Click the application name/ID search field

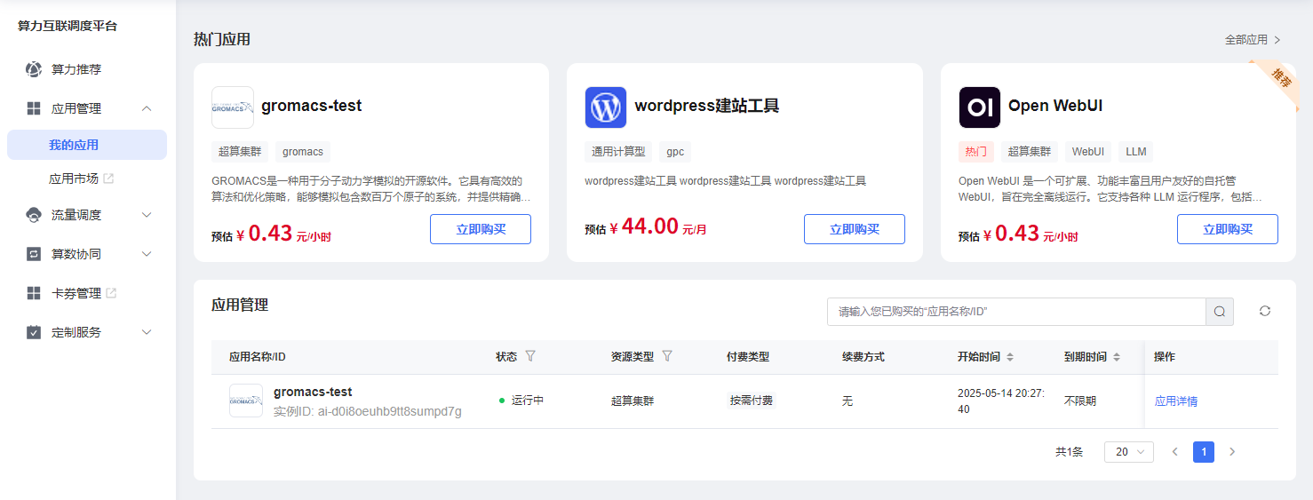[x=1015, y=312]
